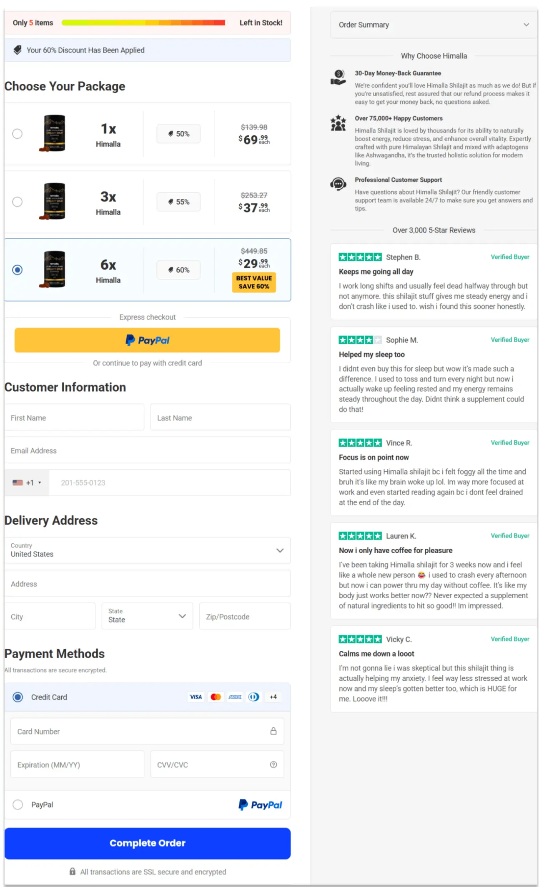This screenshot has width=539, height=887.
Task: Click the +4 additional cards icon
Action: click(273, 697)
